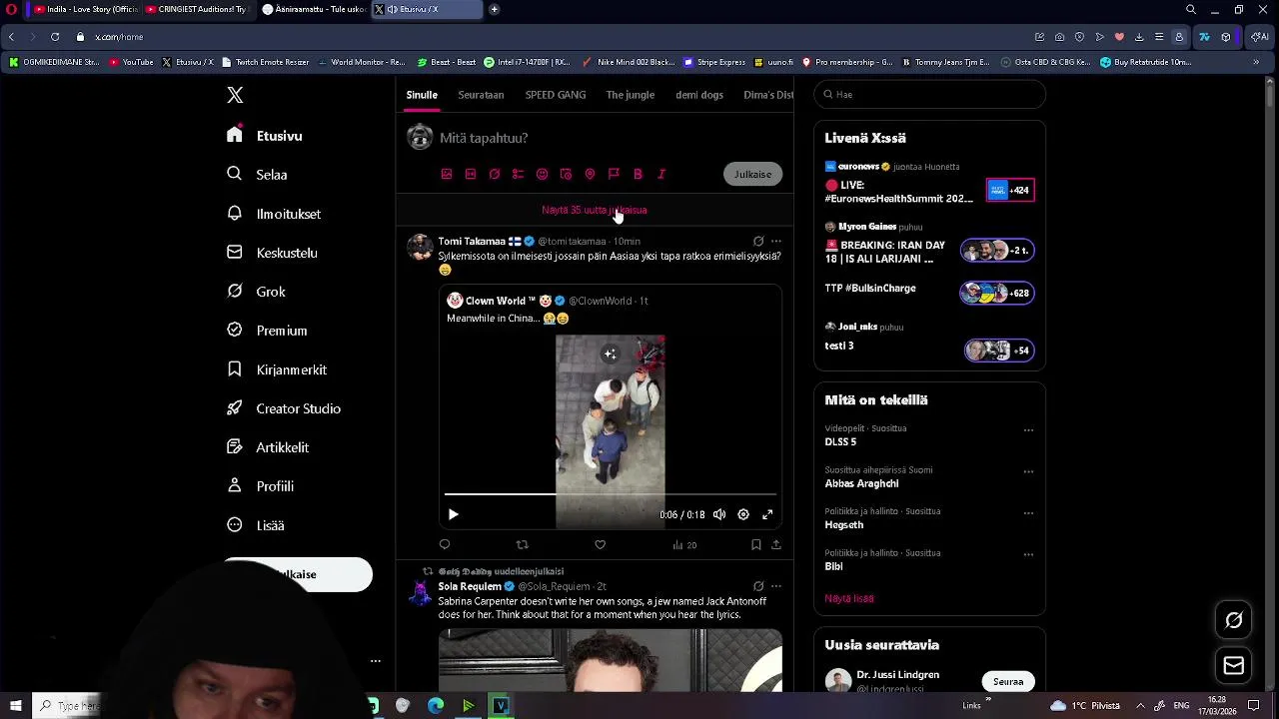Open more options for Hegseth trend
This screenshot has height=719, width=1279.
[1028, 513]
